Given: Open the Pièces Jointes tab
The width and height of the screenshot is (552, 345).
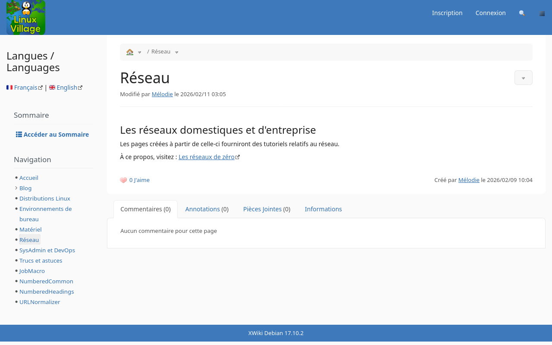Looking at the screenshot, I should click(x=262, y=209).
